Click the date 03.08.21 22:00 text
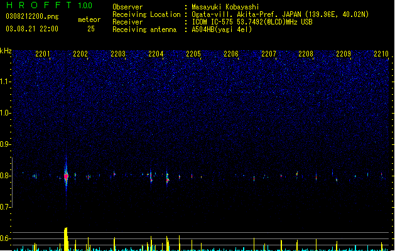This screenshot has height=251, width=395. [32, 29]
